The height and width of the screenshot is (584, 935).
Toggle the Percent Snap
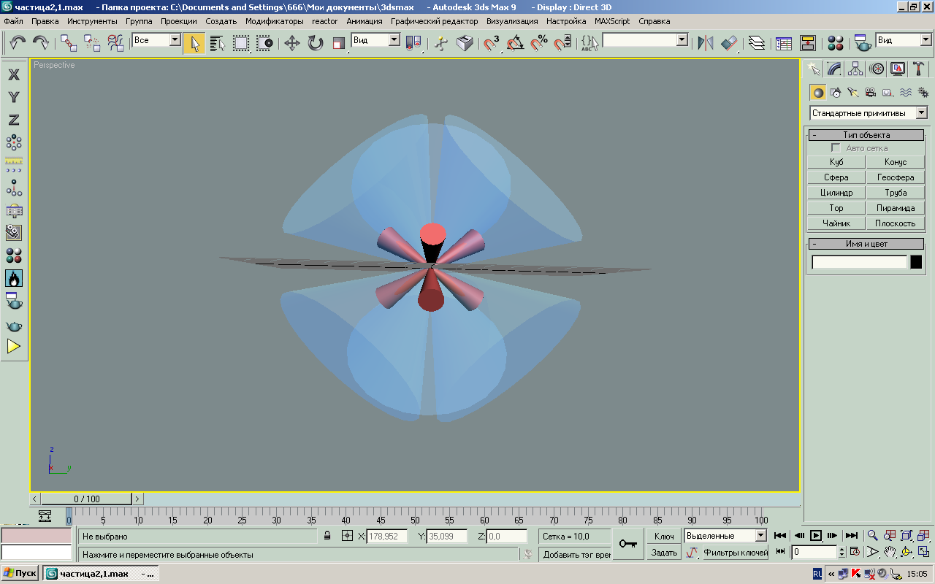(x=539, y=43)
